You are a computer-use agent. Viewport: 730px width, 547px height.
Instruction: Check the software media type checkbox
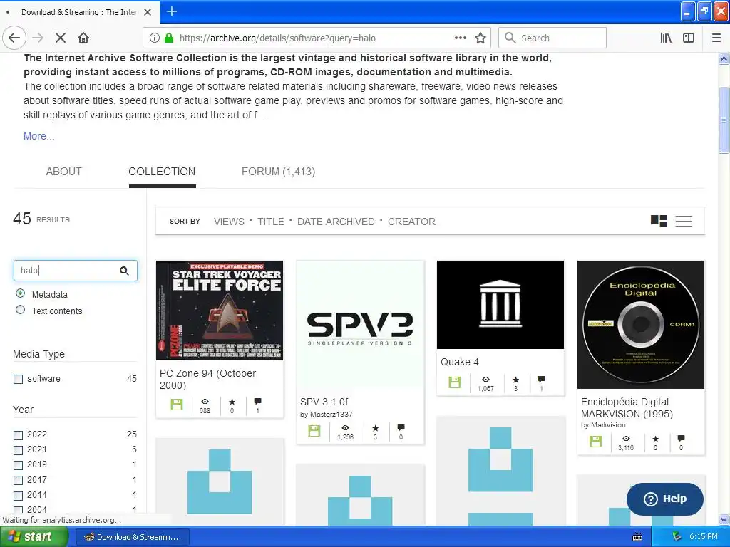18,379
